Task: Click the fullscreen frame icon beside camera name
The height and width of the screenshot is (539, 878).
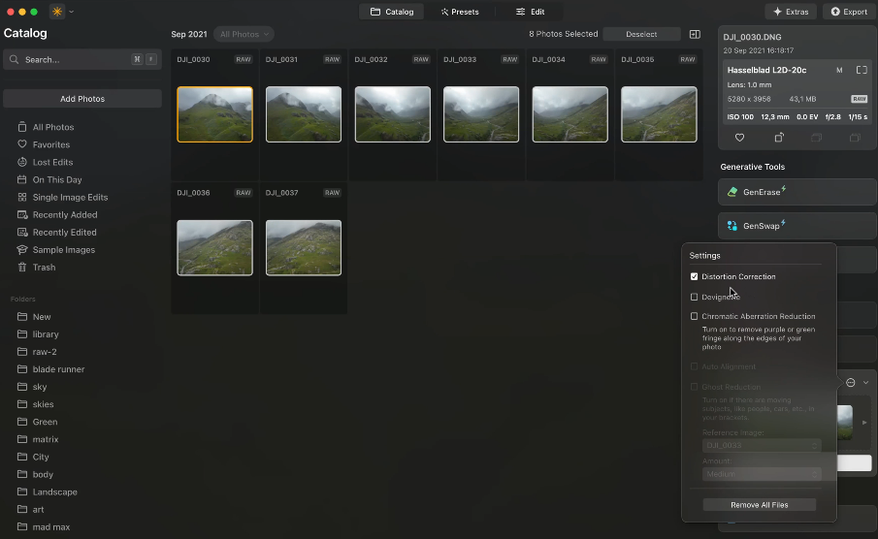Action: (x=861, y=71)
